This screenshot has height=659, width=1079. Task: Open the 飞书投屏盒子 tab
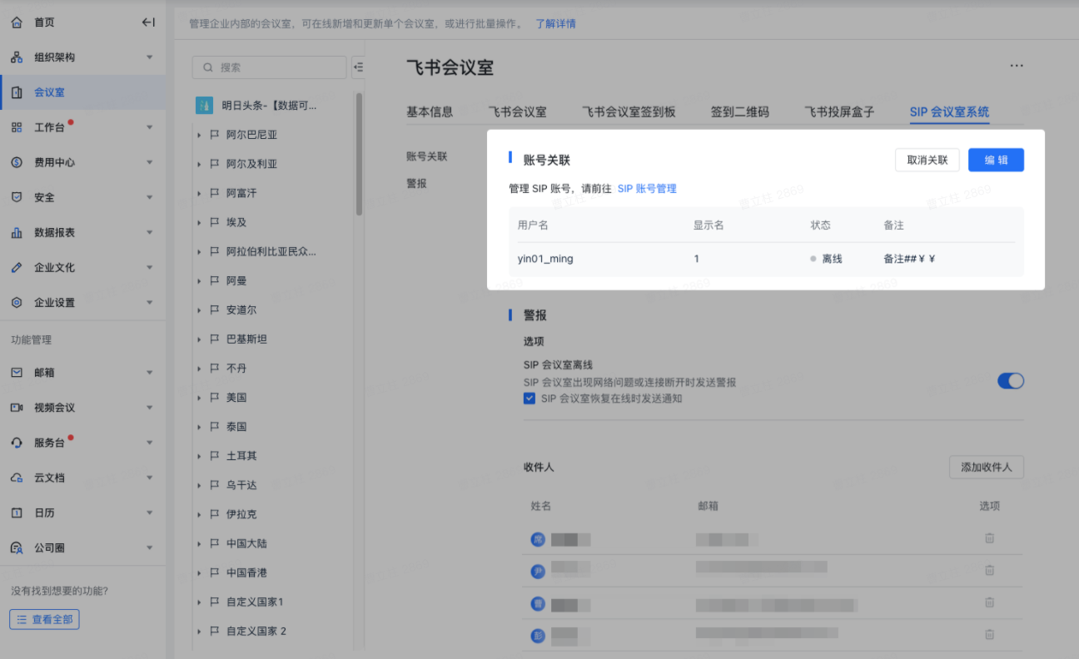tap(839, 111)
